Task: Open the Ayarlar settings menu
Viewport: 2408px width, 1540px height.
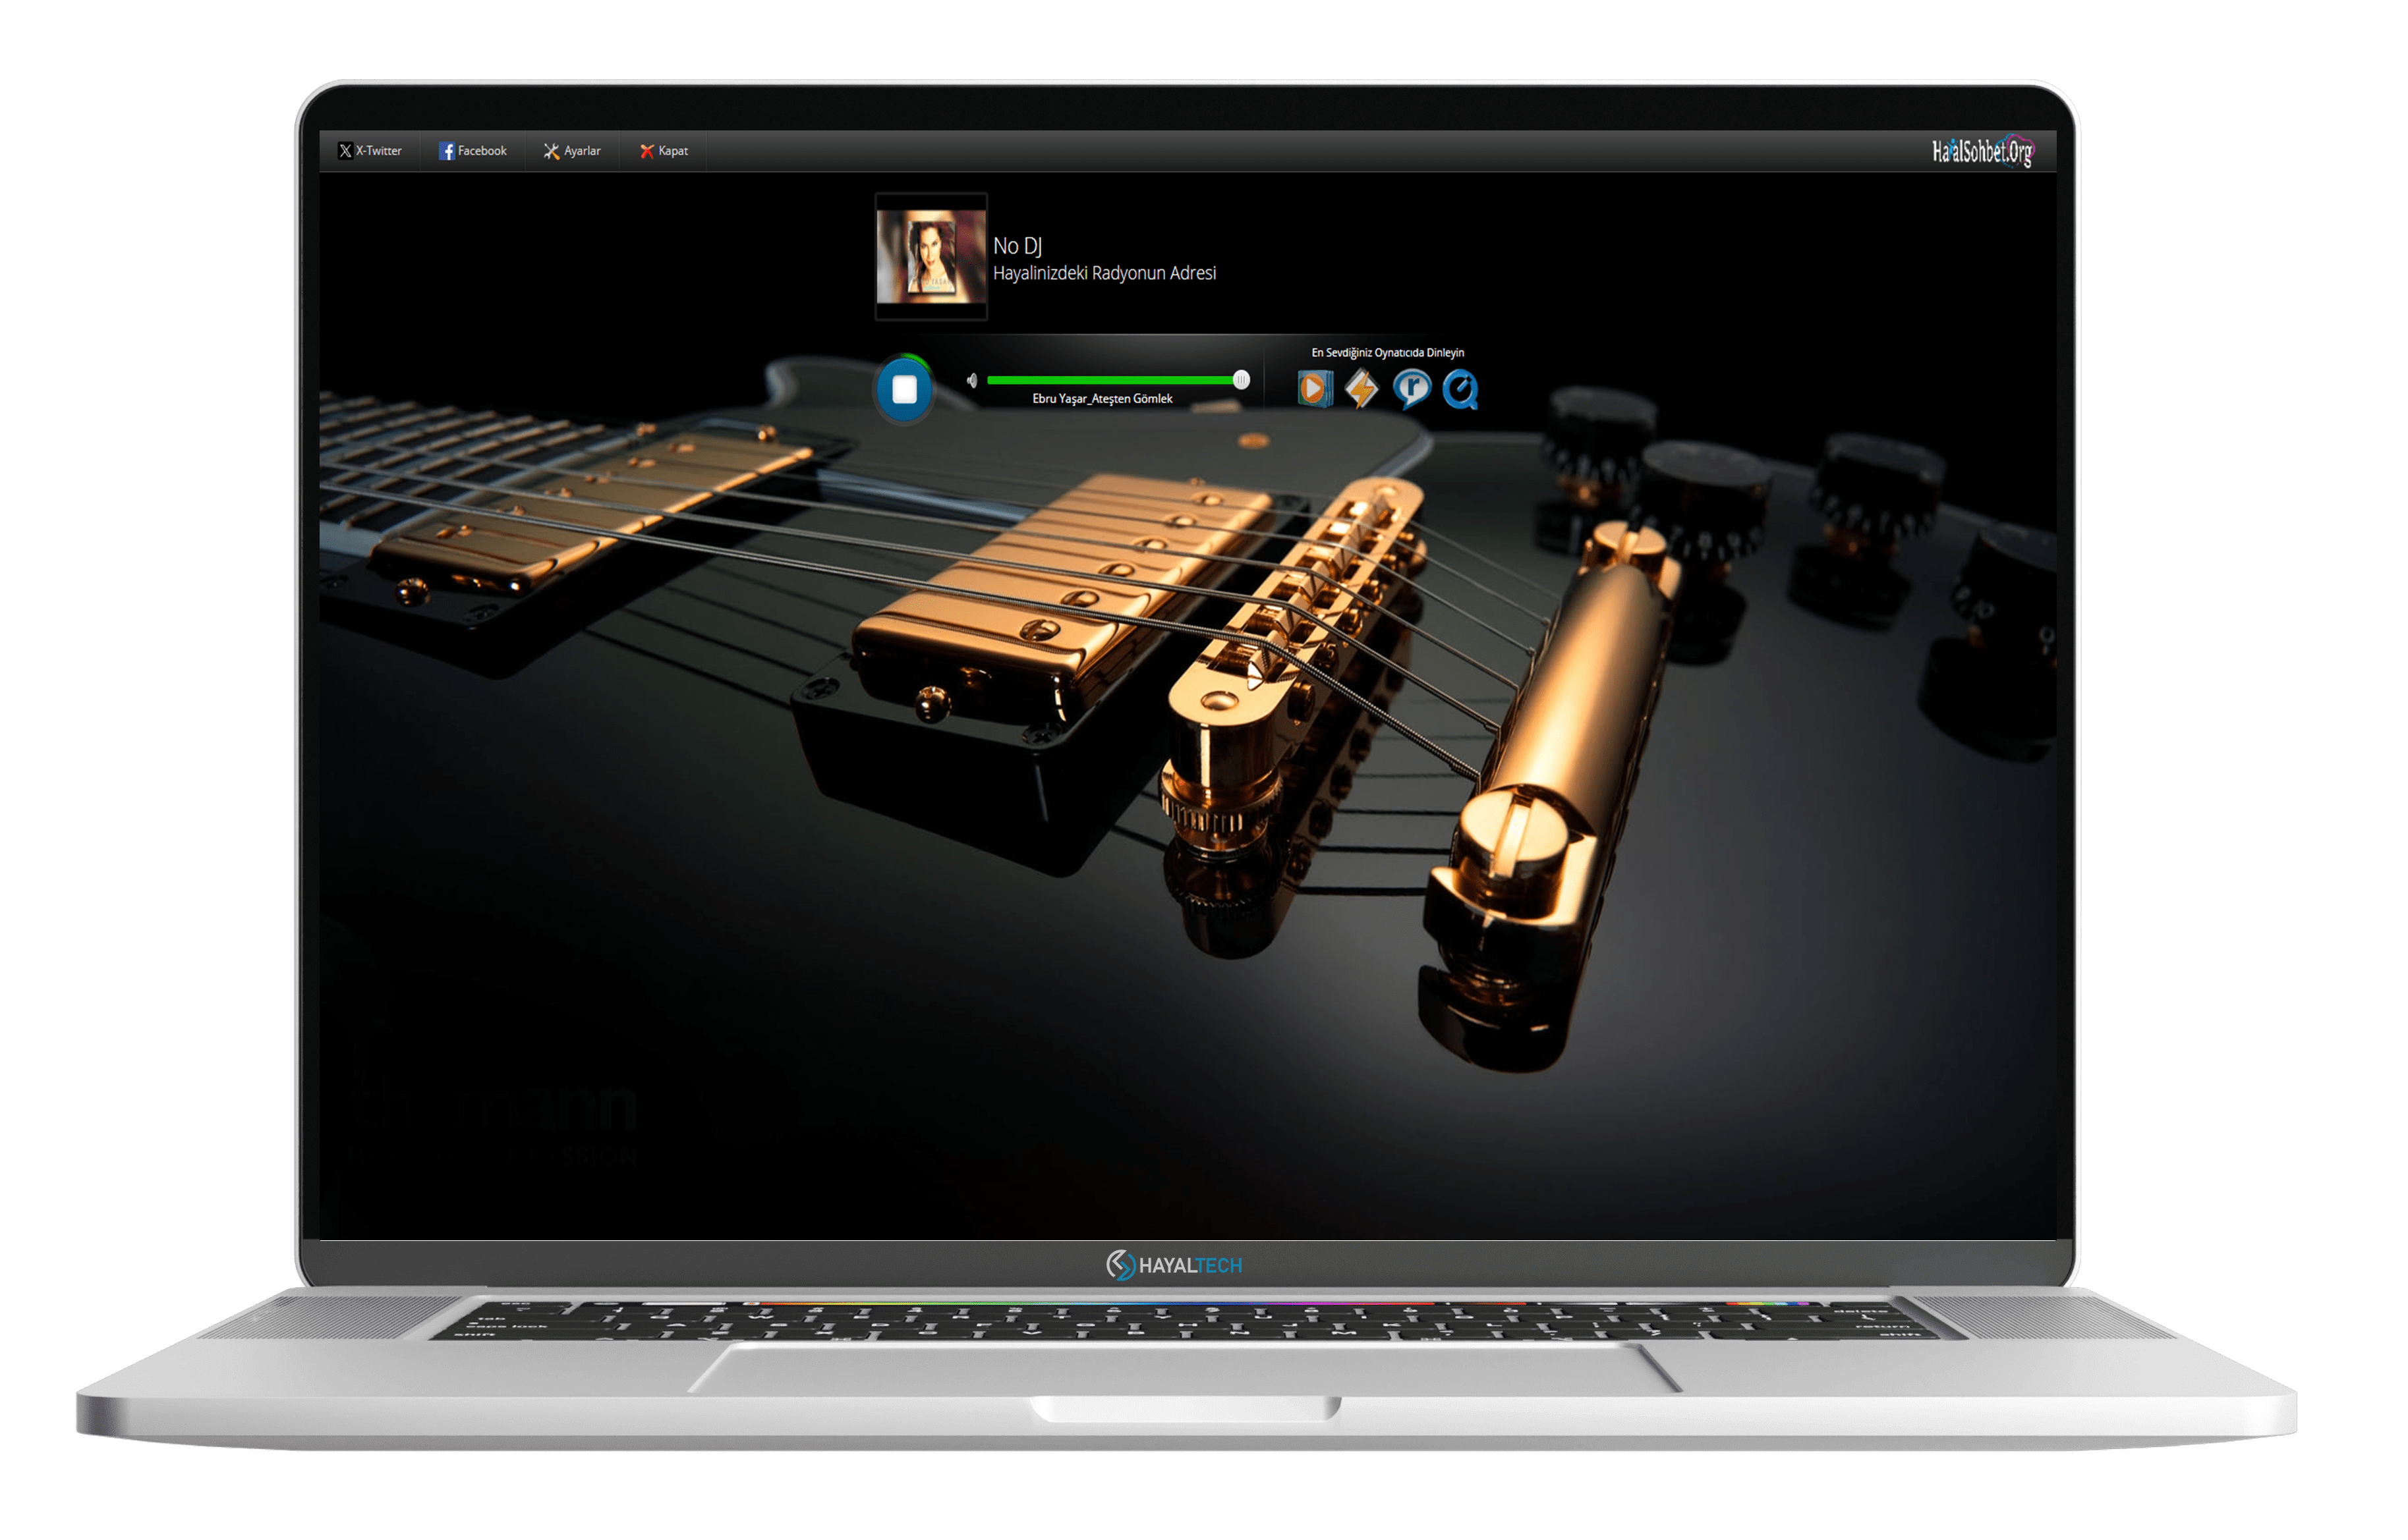Action: (583, 151)
